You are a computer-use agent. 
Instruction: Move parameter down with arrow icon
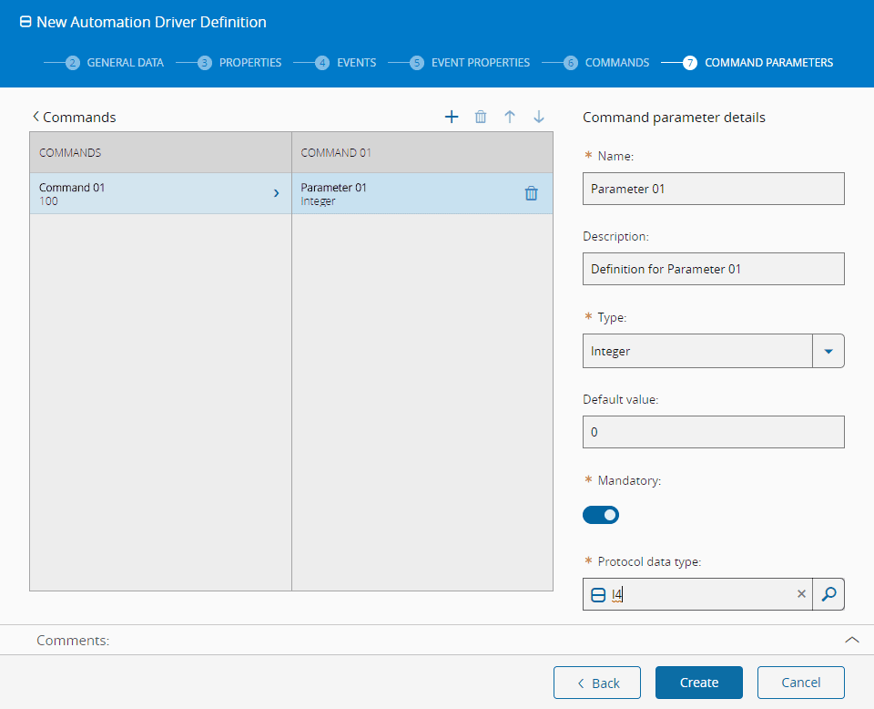[539, 117]
